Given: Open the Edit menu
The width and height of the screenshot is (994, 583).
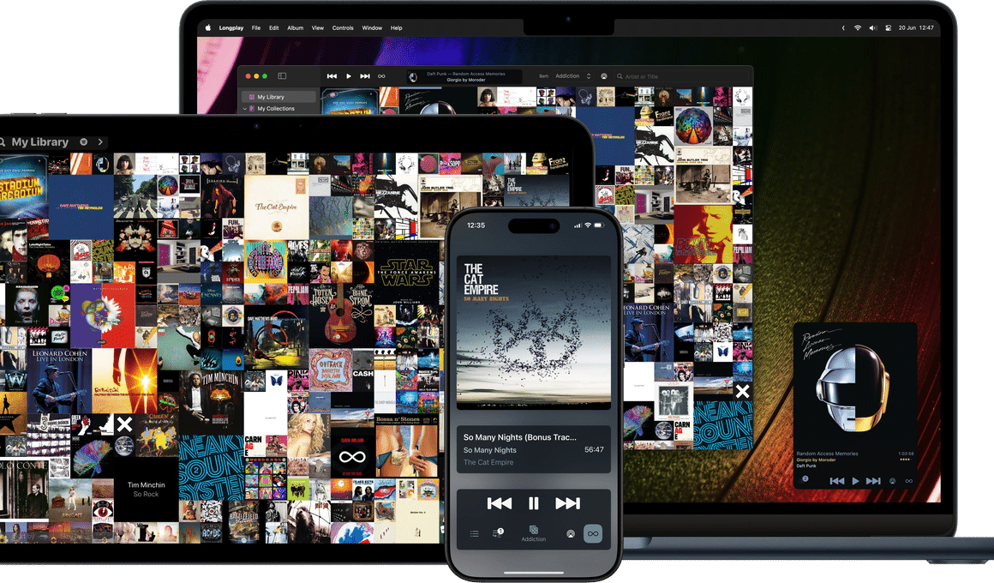Looking at the screenshot, I should (x=274, y=28).
